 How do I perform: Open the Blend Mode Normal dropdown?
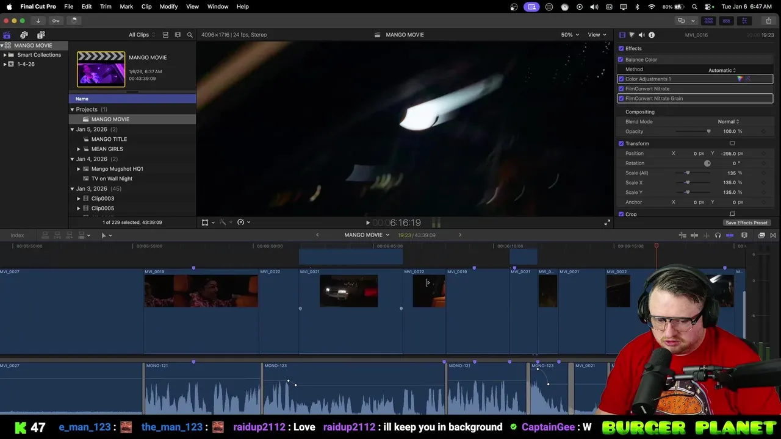tap(728, 121)
